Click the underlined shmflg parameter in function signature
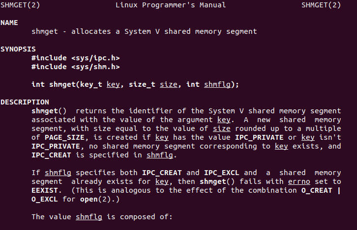This screenshot has width=357, height=230. point(217,84)
